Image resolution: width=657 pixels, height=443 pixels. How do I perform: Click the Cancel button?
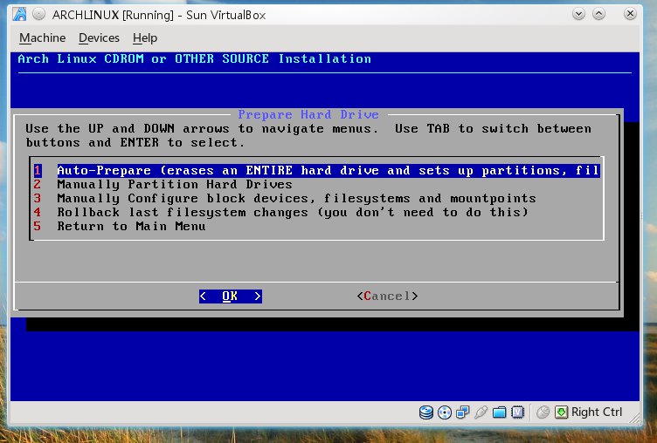tap(387, 296)
